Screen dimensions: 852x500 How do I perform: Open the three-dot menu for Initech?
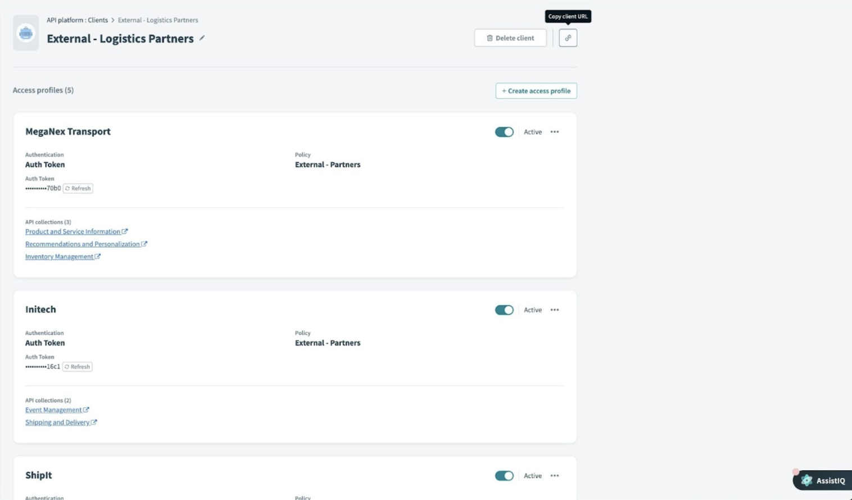tap(555, 310)
